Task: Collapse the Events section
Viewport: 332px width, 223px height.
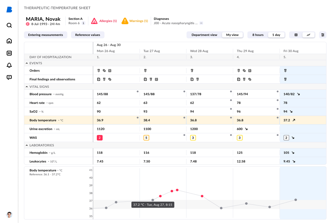Action: pyautogui.click(x=27, y=63)
